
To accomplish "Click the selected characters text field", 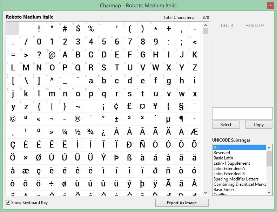I will point(242,114).
